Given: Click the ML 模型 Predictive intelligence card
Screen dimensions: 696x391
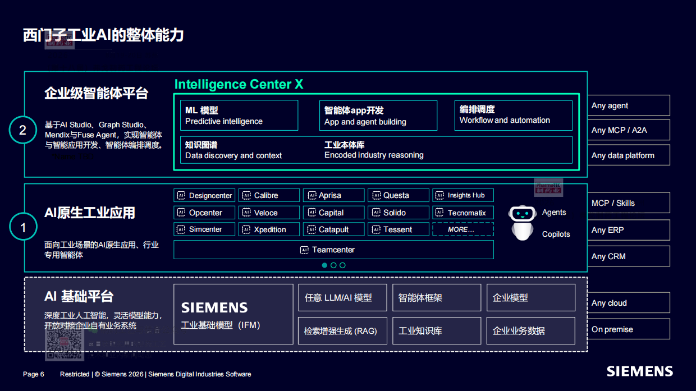Looking at the screenshot, I should tap(239, 116).
